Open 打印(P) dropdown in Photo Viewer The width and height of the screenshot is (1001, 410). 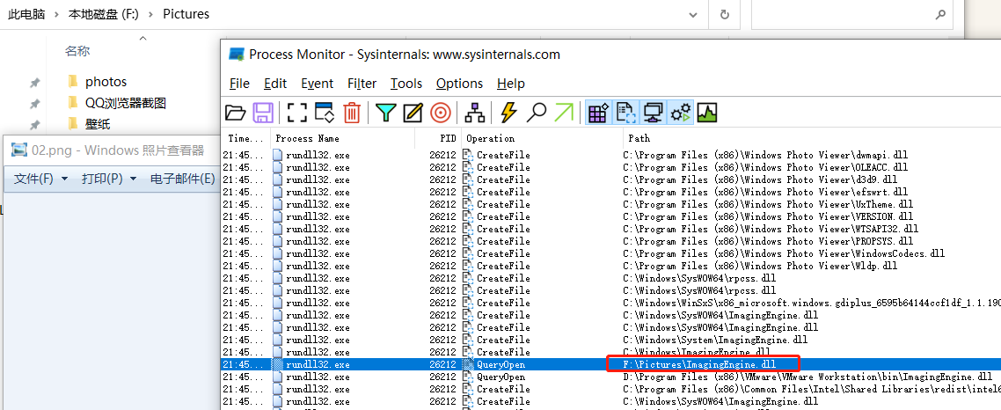pyautogui.click(x=109, y=179)
